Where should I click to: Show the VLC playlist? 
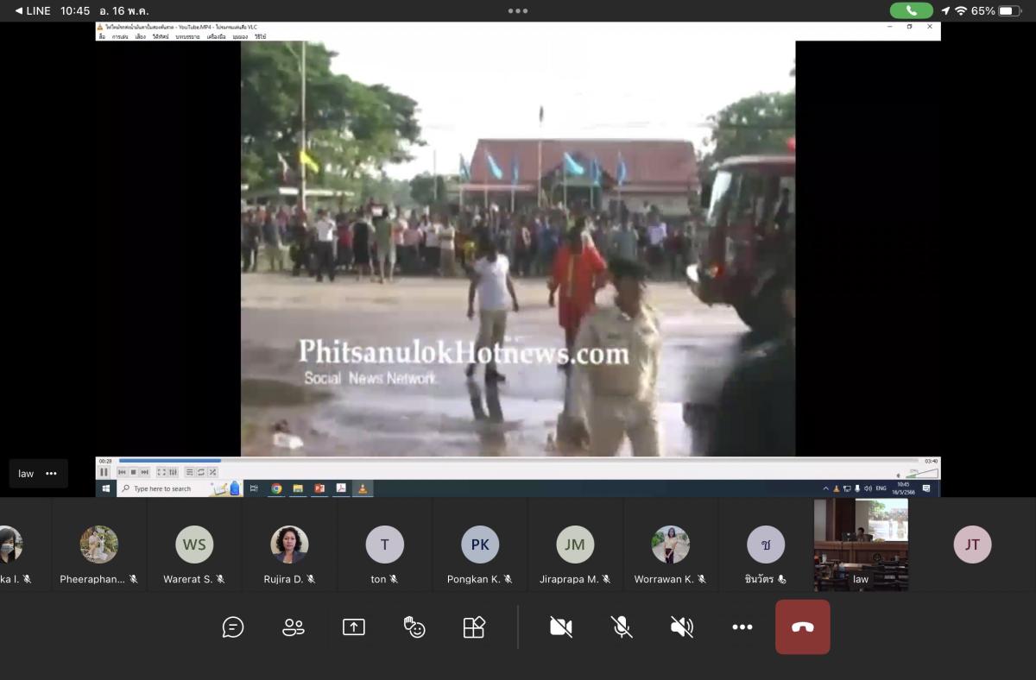click(190, 472)
